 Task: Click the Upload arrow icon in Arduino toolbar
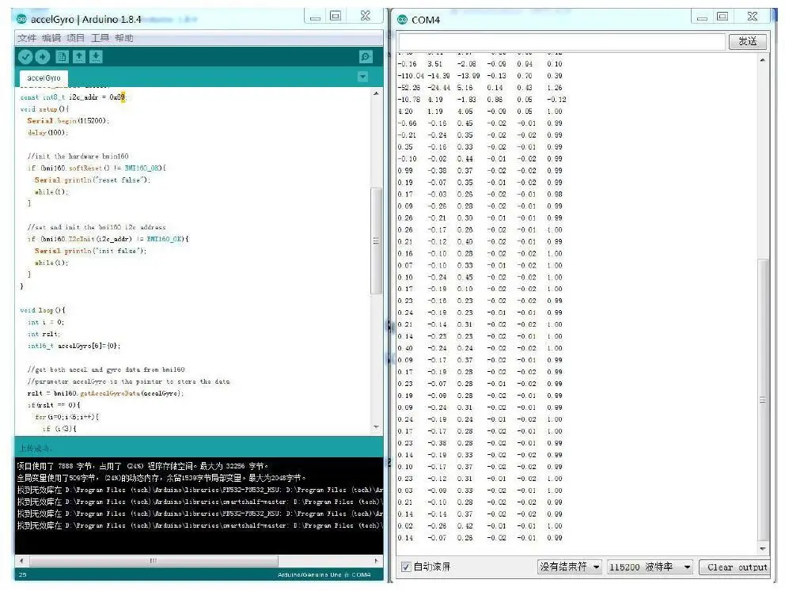43,57
